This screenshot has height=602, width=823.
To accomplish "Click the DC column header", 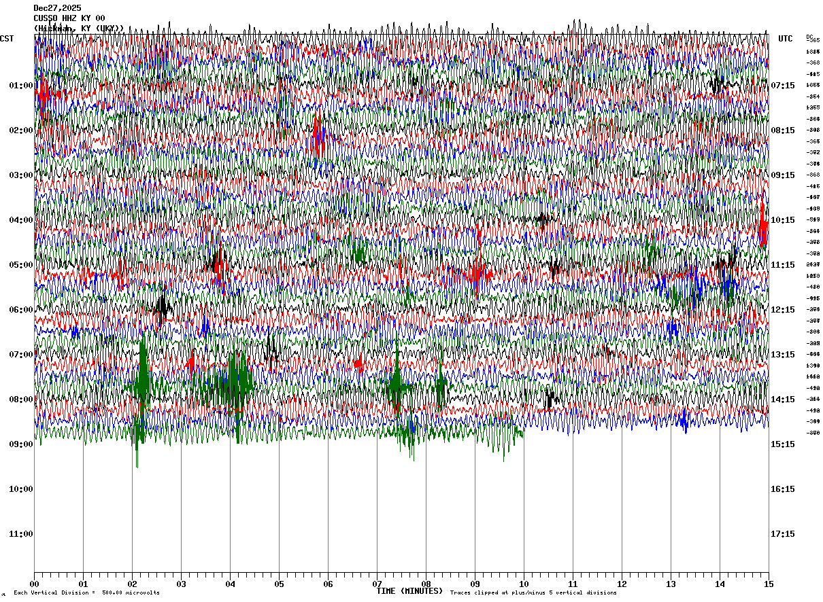I will click(809, 37).
